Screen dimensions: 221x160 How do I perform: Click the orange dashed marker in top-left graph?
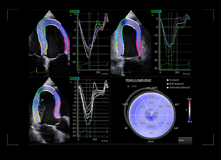90,41
